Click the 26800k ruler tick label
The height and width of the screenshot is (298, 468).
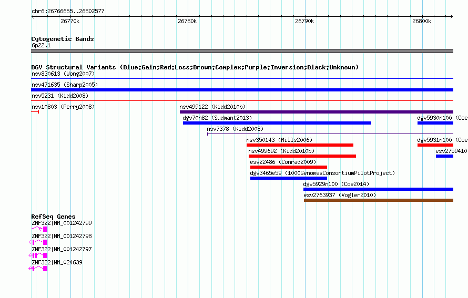(x=422, y=21)
